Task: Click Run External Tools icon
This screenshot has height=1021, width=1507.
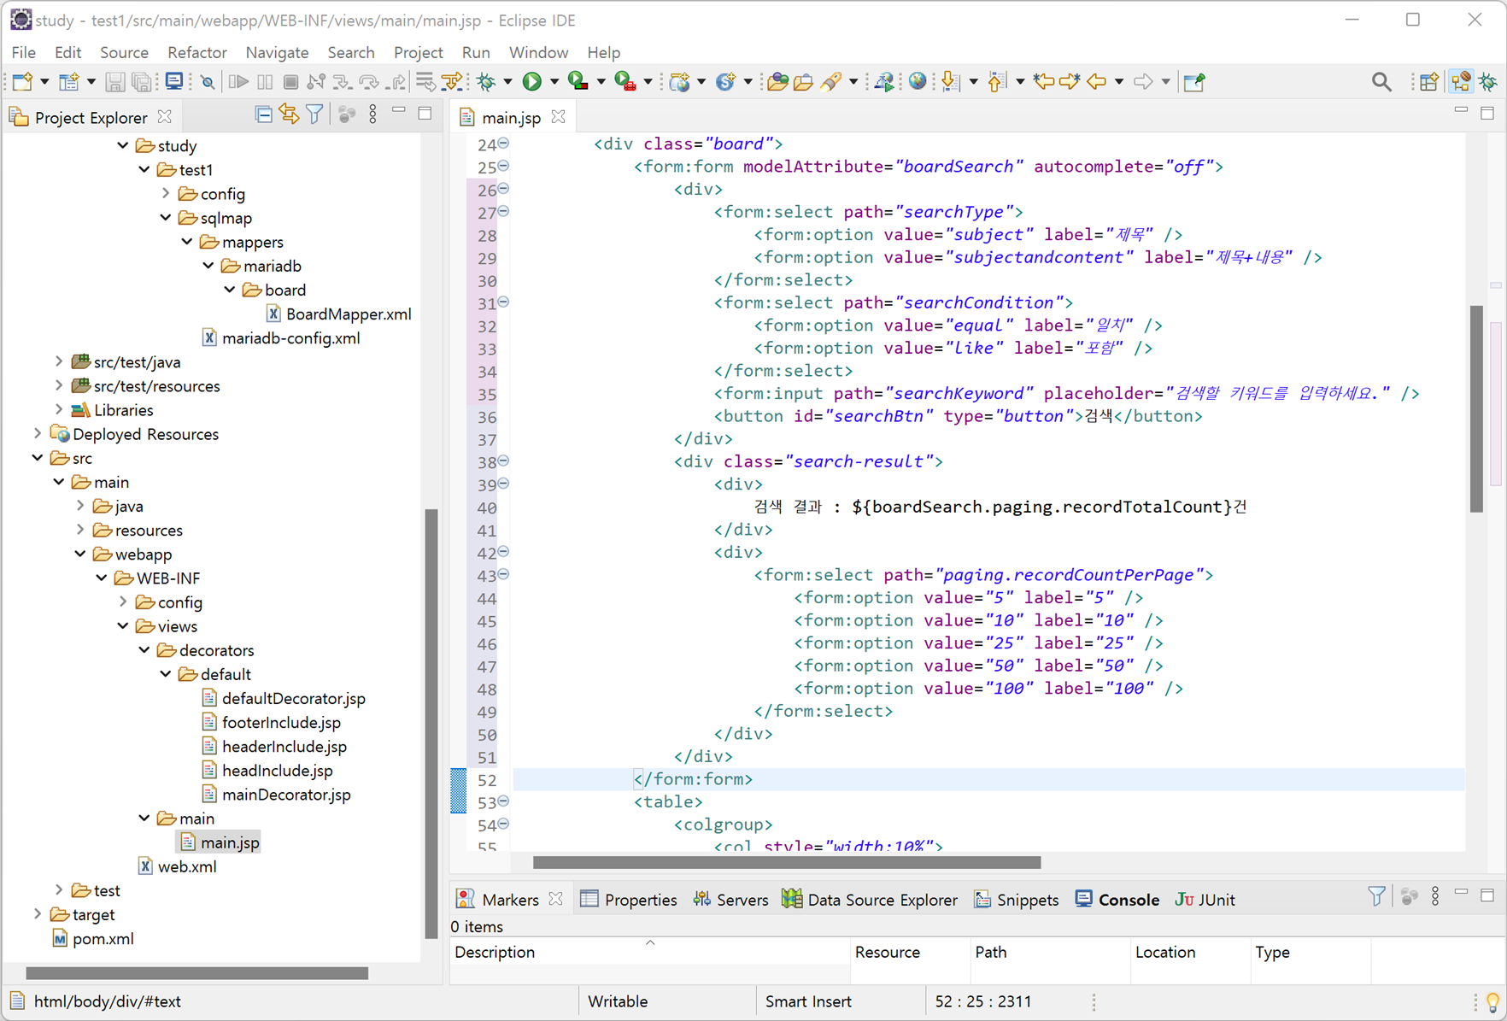Action: [x=625, y=82]
